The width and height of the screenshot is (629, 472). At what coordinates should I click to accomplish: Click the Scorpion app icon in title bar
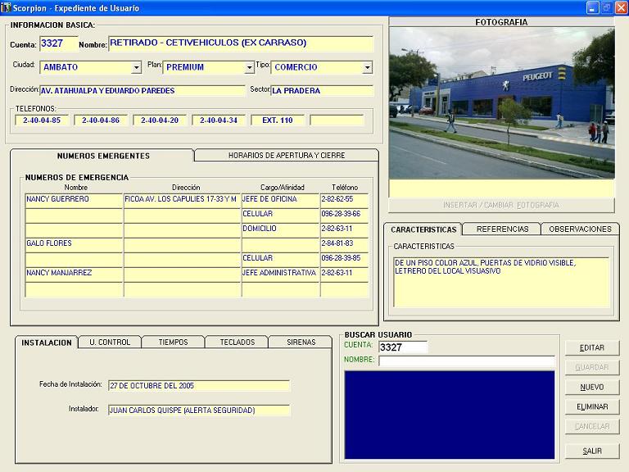pos(6,7)
